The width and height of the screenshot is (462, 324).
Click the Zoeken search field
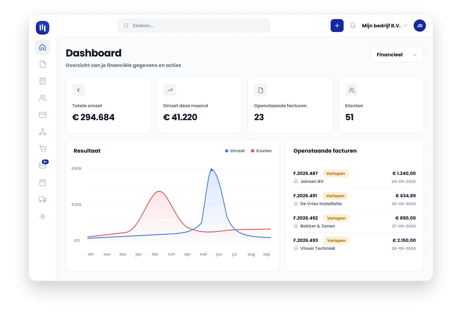(194, 26)
